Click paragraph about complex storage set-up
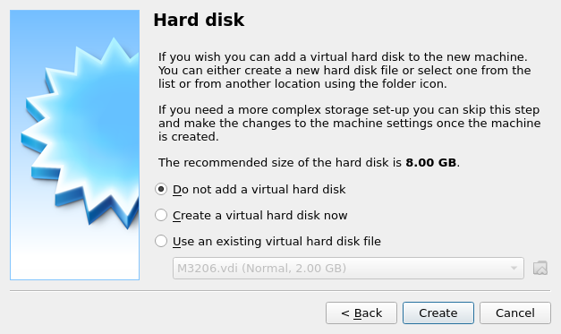Image resolution: width=561 pixels, height=334 pixels. click(x=350, y=123)
